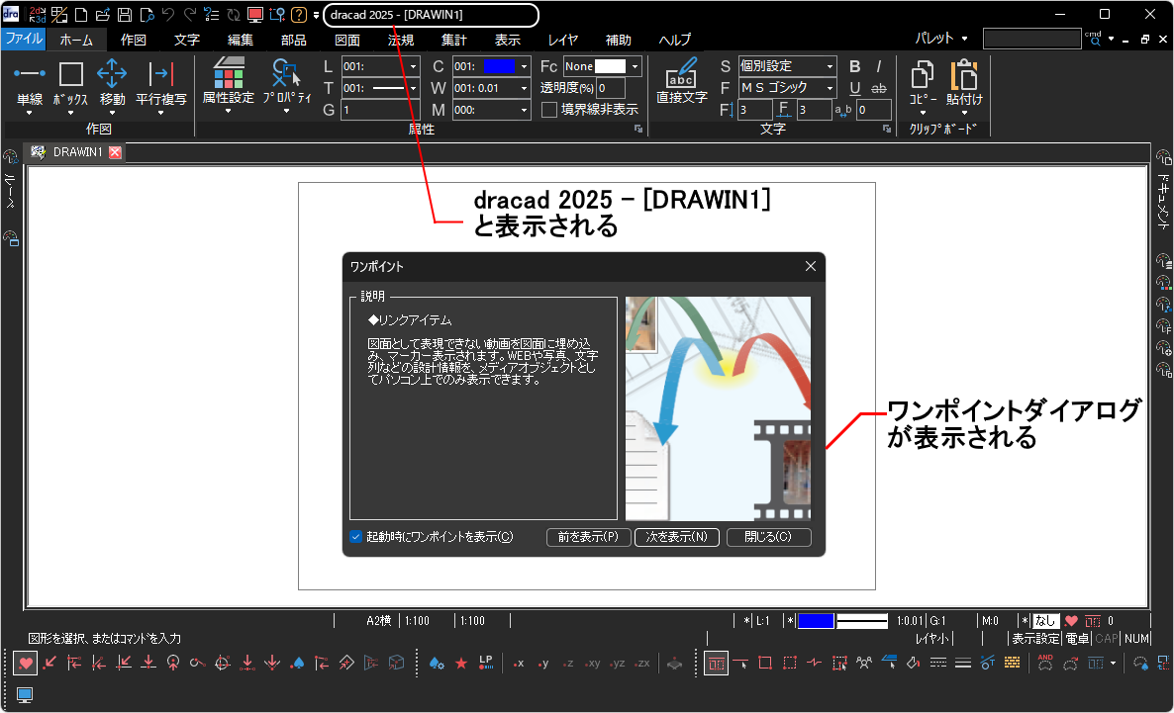Viewport: 1174px width, 713px height.
Task: Redo the last undone action
Action: (x=190, y=15)
